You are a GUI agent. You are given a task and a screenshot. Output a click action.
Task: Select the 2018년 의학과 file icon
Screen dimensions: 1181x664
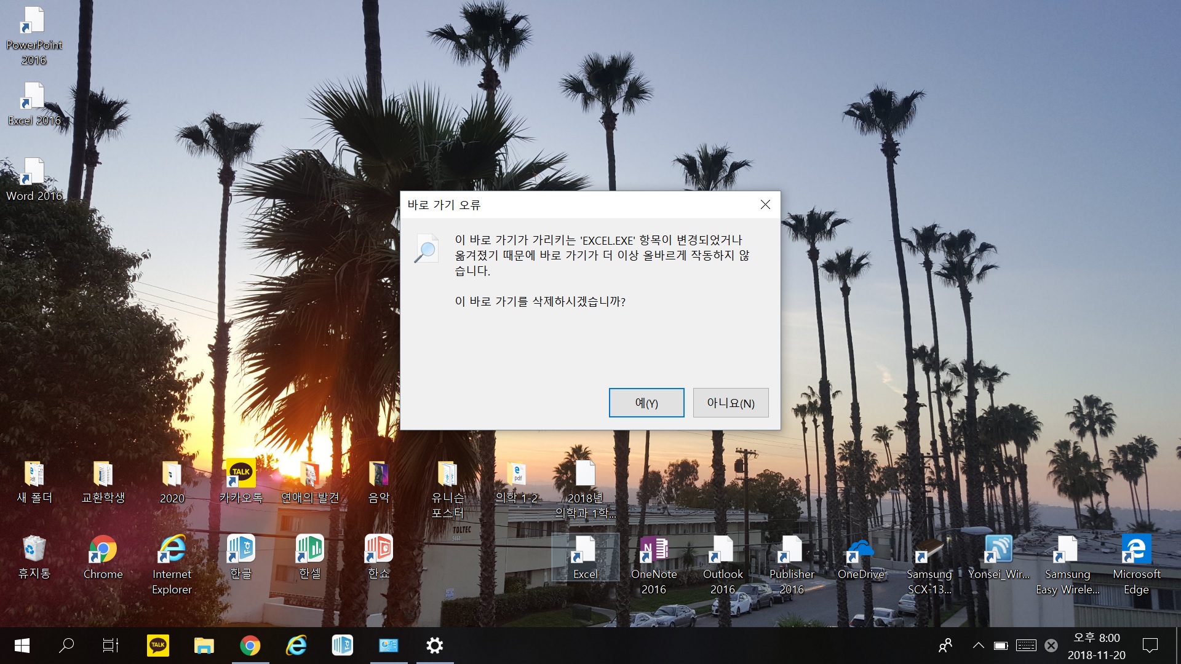point(585,490)
